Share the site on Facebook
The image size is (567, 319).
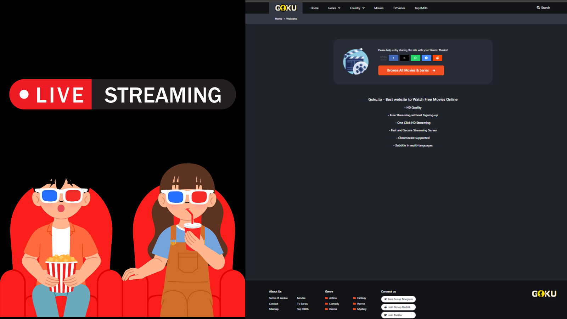pyautogui.click(x=393, y=58)
